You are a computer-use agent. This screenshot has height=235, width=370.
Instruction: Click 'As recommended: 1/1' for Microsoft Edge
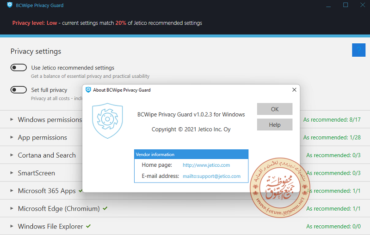pos(333,209)
